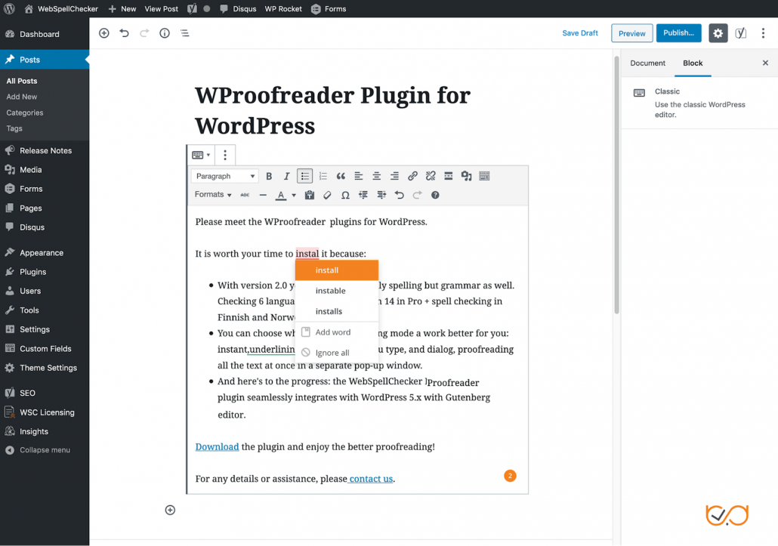Switch to the Document tab
This screenshot has height=546, width=778.
point(647,63)
